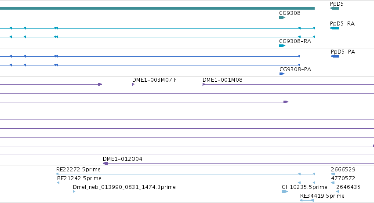Open the Dmel_neb_013990_0831_1474.3prime label
Screen dimensions: 374x203
click(124, 187)
